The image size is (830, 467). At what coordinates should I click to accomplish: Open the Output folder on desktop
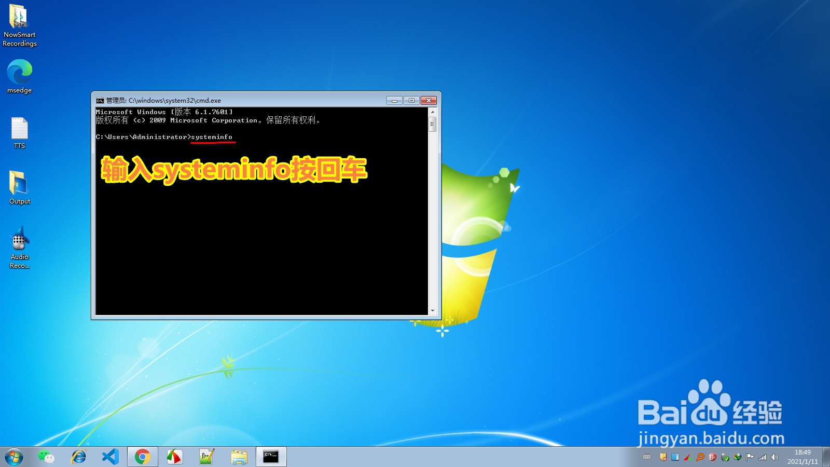[19, 188]
